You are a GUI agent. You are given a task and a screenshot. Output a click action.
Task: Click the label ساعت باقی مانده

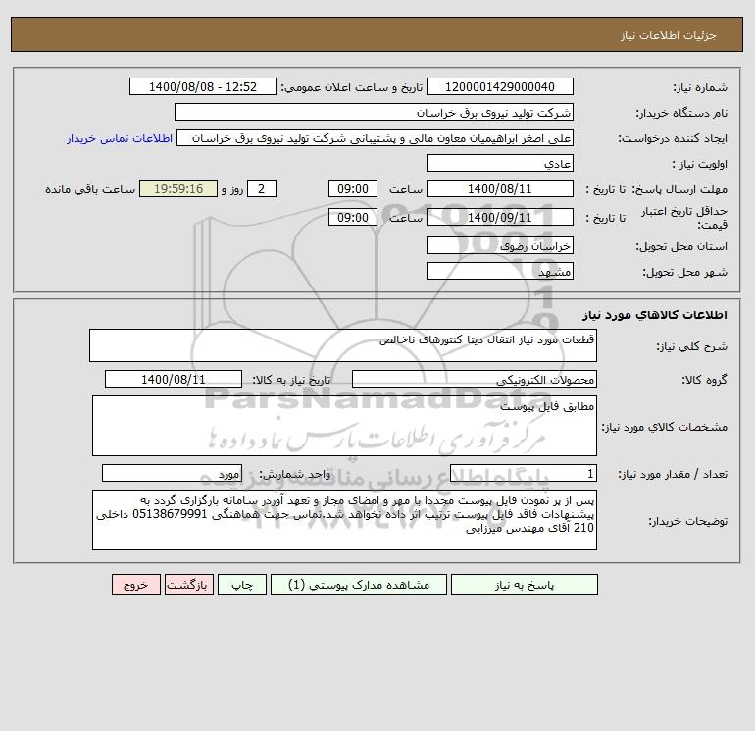pyautogui.click(x=90, y=189)
